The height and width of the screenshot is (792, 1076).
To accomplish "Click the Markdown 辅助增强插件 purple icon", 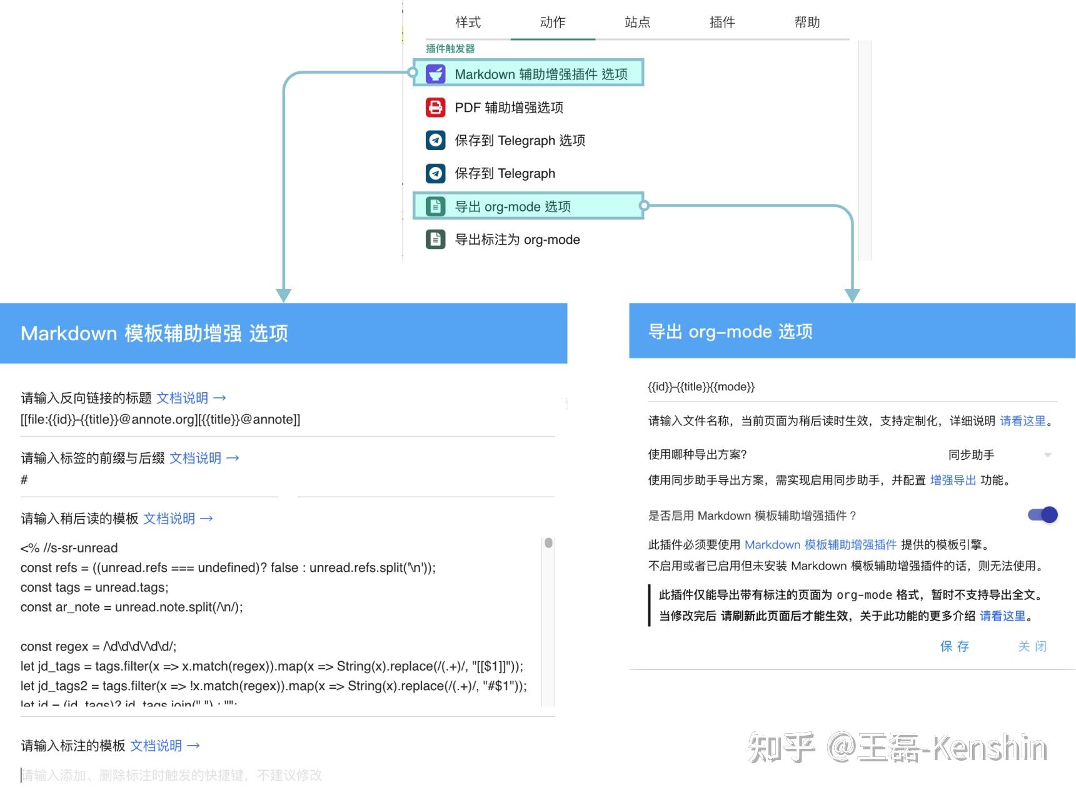I will (x=436, y=73).
